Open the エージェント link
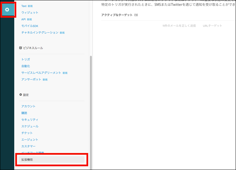The height and width of the screenshot is (170, 236). pos(29,139)
